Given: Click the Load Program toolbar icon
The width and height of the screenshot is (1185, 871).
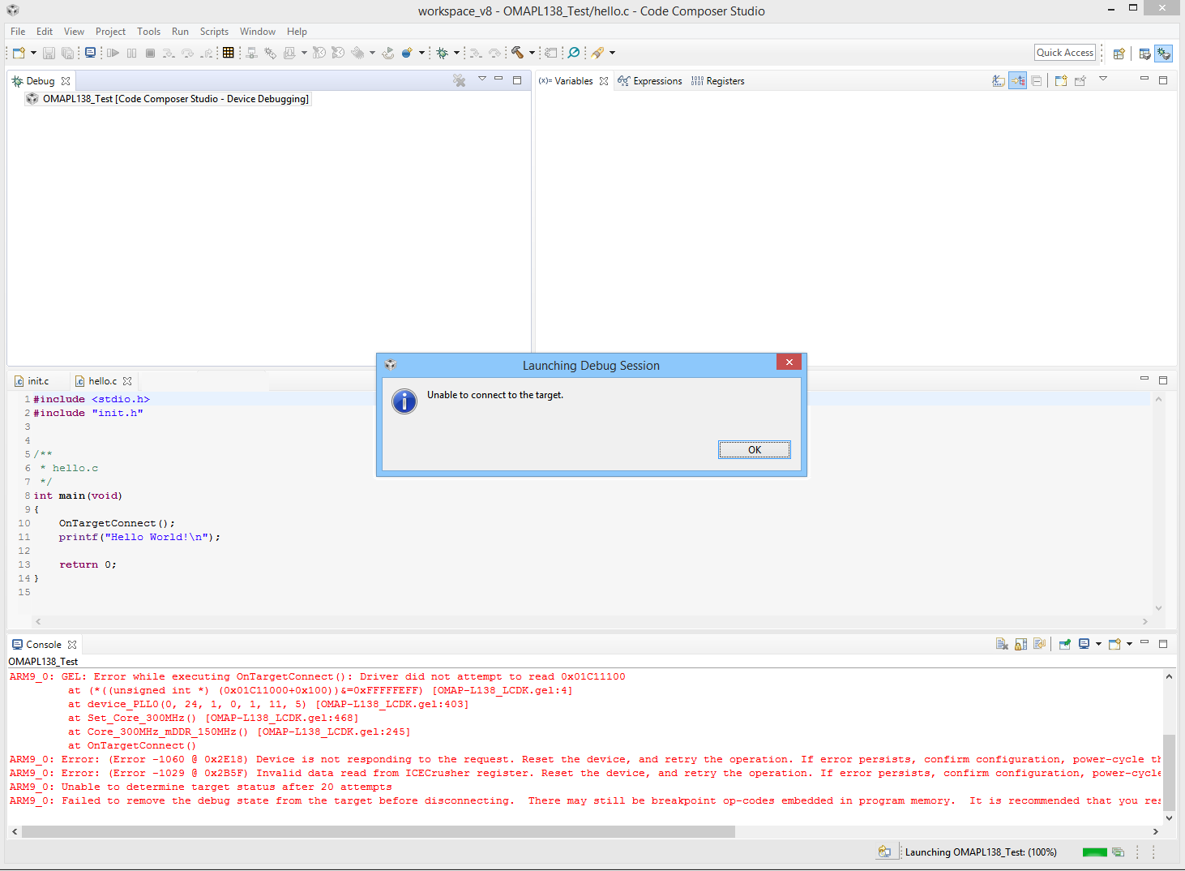Looking at the screenshot, I should [x=289, y=53].
